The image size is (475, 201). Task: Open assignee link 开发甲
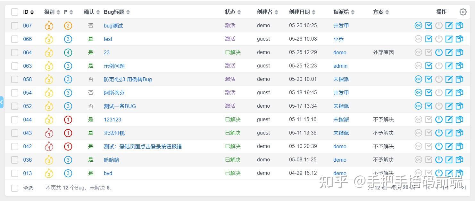[341, 25]
